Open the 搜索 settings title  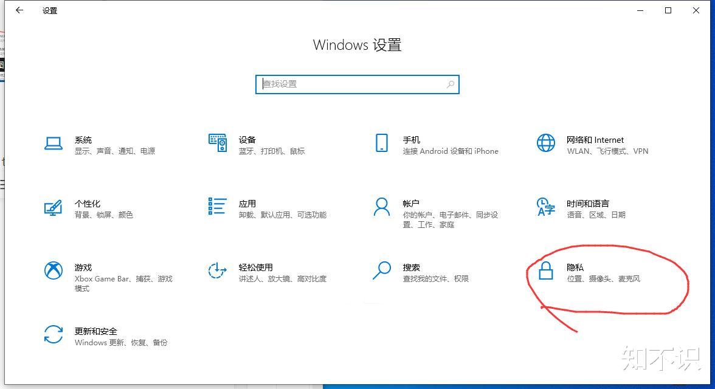pos(411,267)
